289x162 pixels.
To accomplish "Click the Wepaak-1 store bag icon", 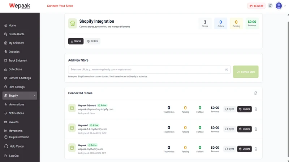I will tap(72, 128).
